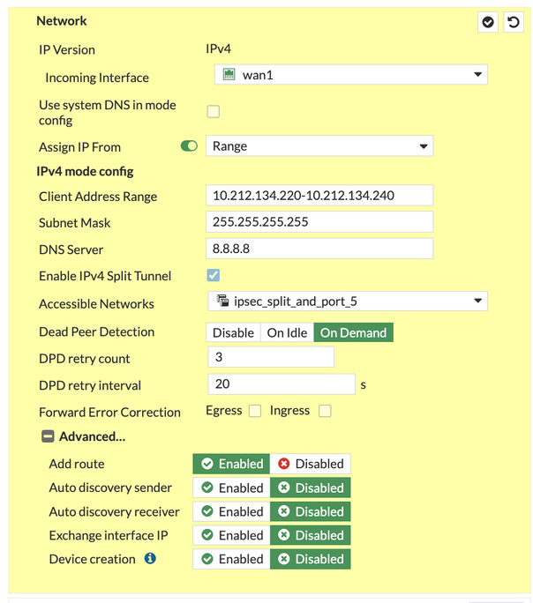
Task: Click the Device creation info icon
Action: point(150,558)
